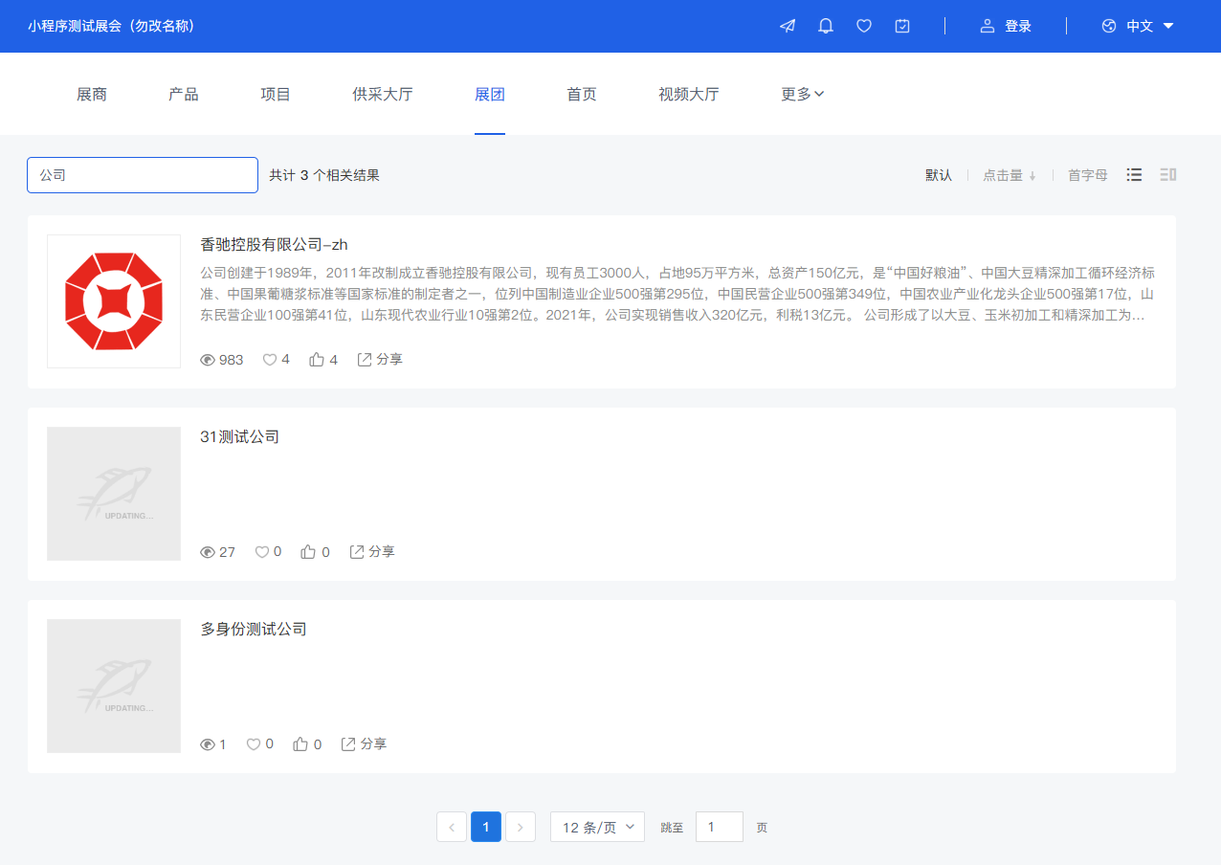Favorite 31测试公司 with heart icon
This screenshot has width=1221, height=865.
point(262,552)
